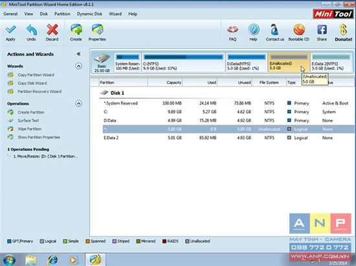Image resolution: width=356 pixels, height=266 pixels.
Task: Select the highlighted Unallocated 5.00 GB row
Action: coord(228,129)
